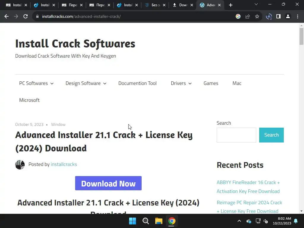The width and height of the screenshot is (304, 228).
Task: Switch to the 'Без з' tab
Action: 153,5
